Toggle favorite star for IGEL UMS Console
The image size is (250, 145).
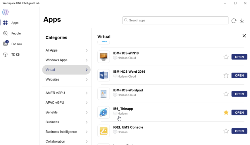(x=226, y=131)
